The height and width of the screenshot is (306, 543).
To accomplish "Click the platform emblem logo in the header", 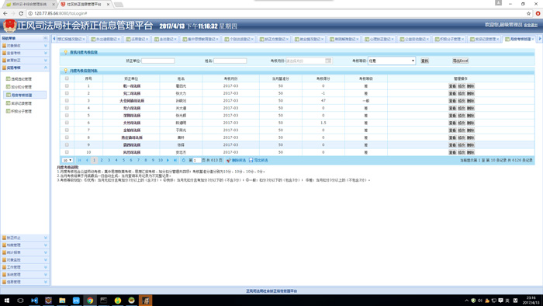I will point(9,26).
